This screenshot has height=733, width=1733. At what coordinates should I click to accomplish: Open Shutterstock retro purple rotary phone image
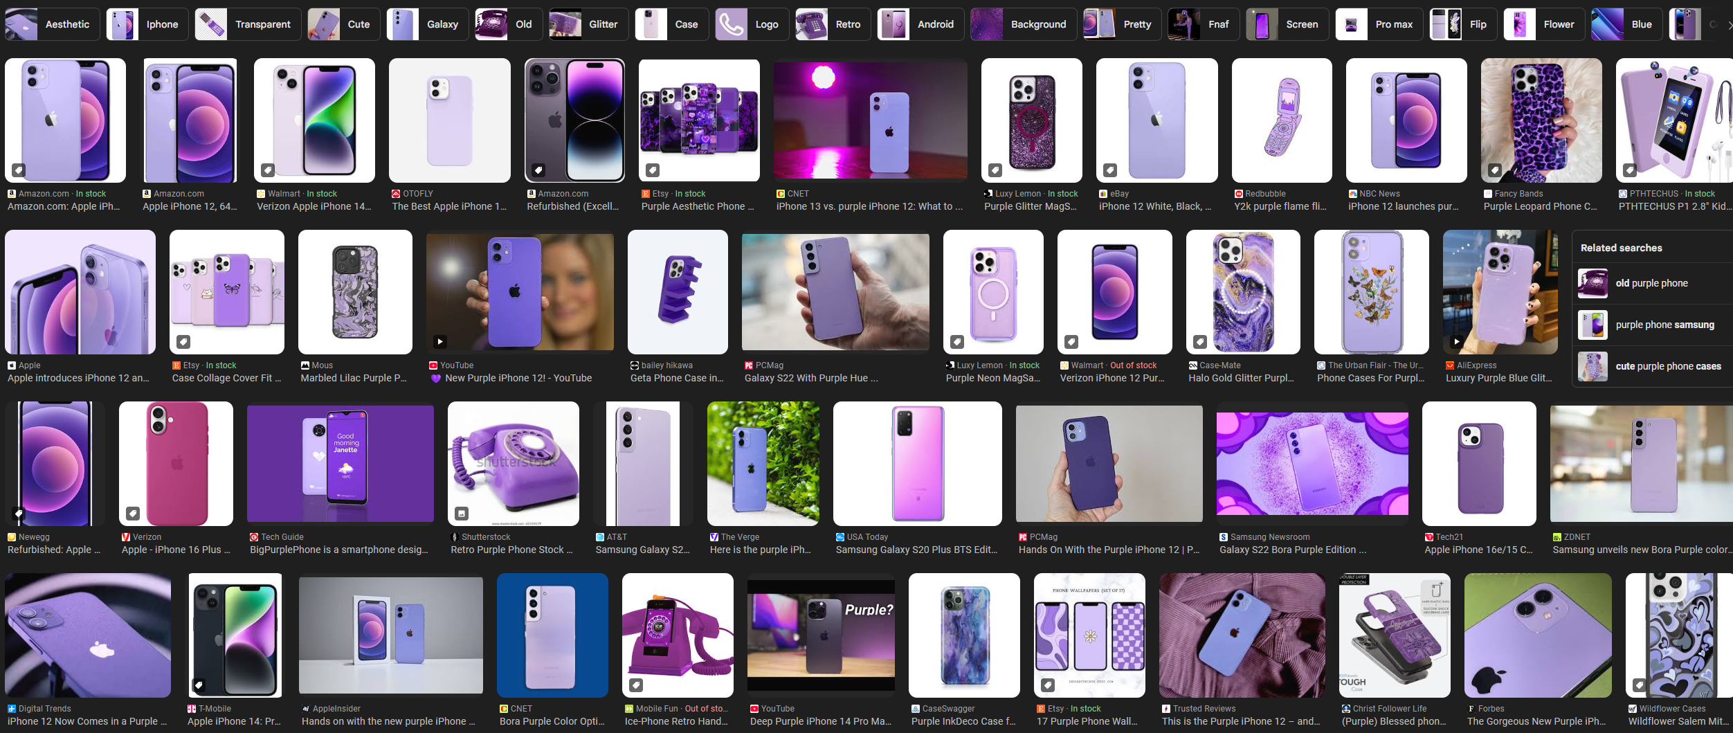[x=514, y=464]
